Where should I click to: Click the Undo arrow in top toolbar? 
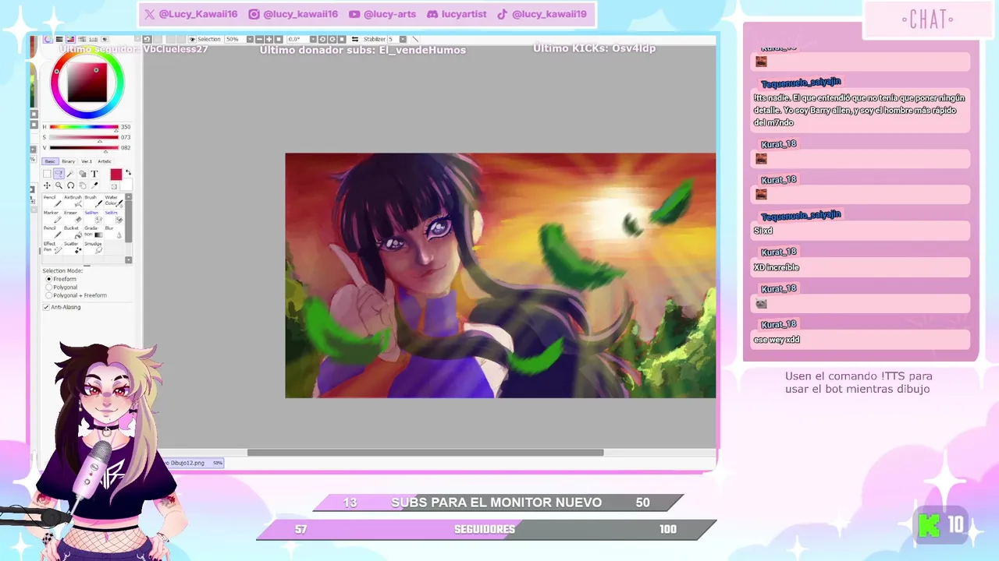[x=147, y=39]
